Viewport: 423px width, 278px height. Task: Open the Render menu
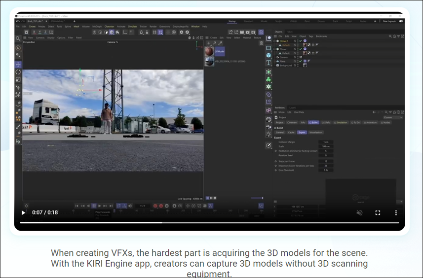[153, 27]
